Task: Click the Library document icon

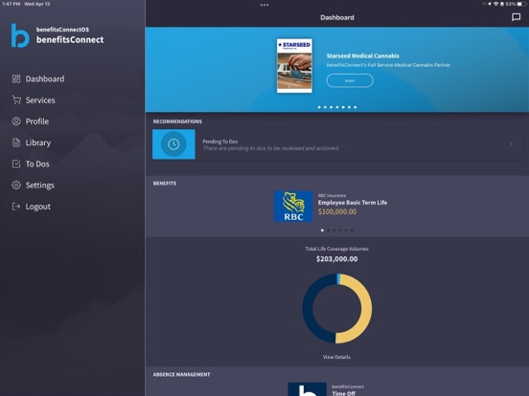Action: (x=16, y=143)
